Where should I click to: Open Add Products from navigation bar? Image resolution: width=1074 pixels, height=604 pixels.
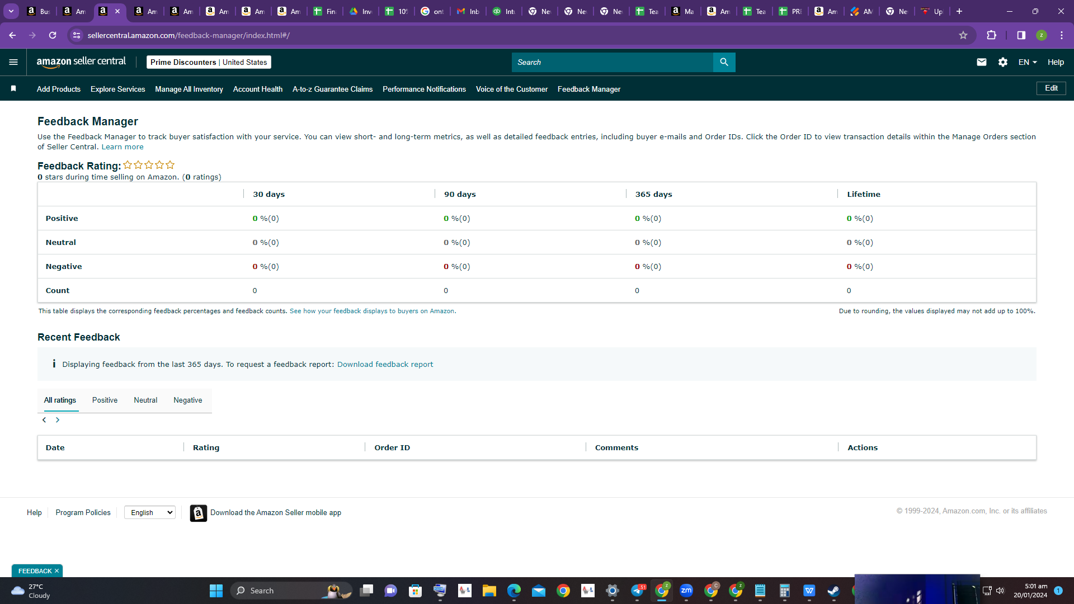59,89
